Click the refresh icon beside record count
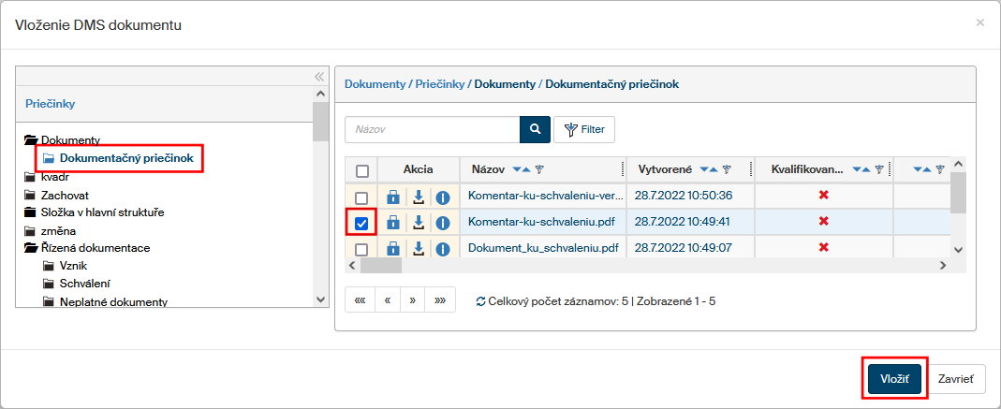 pos(481,301)
